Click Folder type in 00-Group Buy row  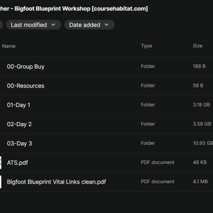point(148,67)
